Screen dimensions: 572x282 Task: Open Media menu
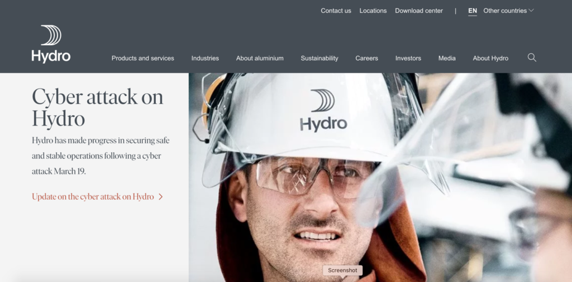447,58
